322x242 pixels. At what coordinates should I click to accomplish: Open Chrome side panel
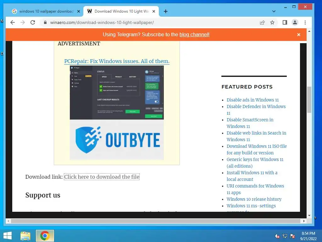(x=285, y=22)
